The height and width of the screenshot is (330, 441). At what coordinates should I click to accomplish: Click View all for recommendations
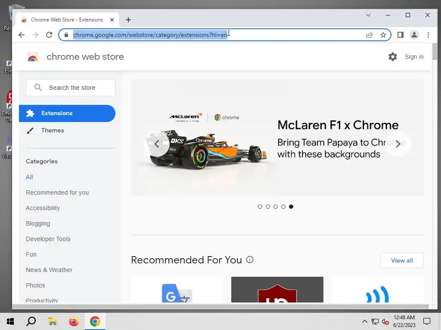(402, 260)
